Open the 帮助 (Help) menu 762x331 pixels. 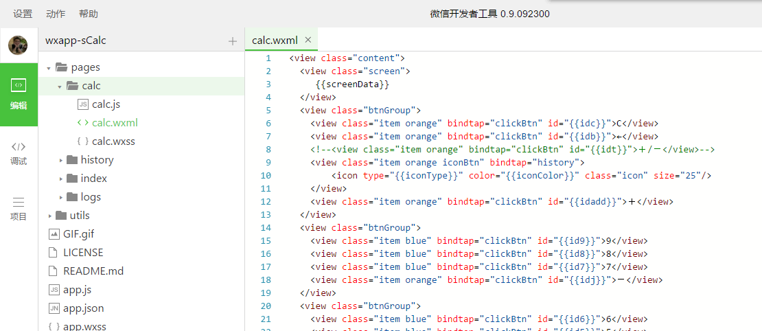89,14
